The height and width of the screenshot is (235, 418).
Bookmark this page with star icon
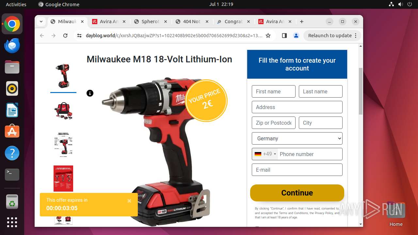pos(268,36)
